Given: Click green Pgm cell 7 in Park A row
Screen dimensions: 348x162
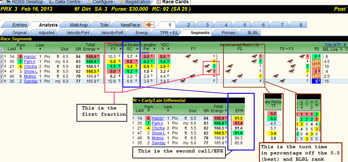Looking at the screenshot, I should 20,61.
